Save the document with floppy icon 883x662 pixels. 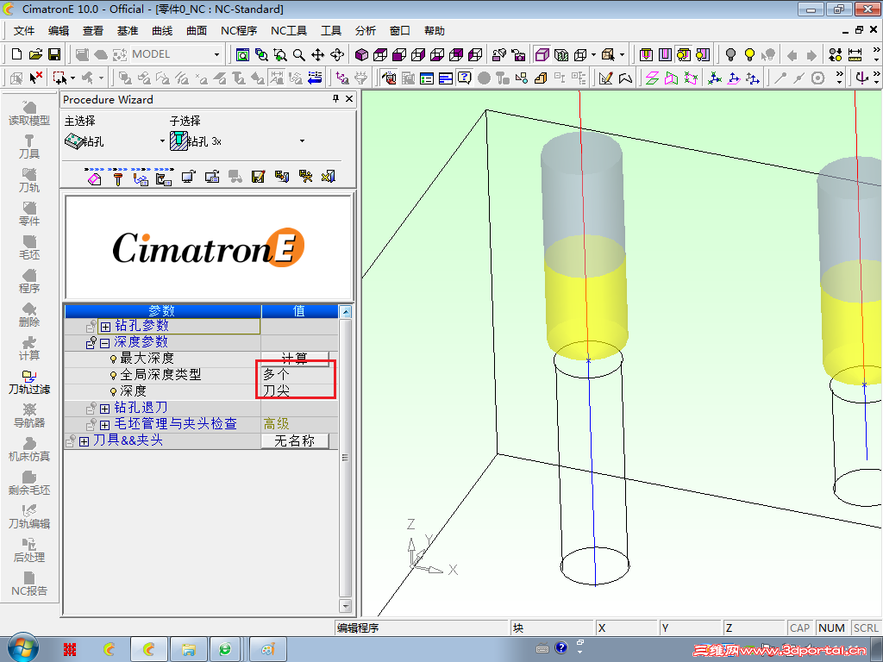pyautogui.click(x=54, y=54)
